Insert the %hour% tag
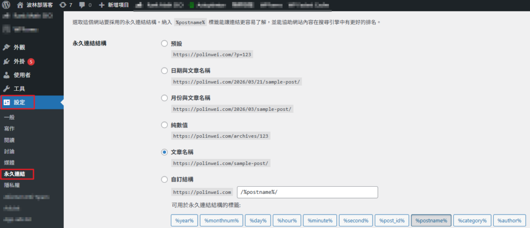Screen dimensions: 530x228 pos(287,221)
